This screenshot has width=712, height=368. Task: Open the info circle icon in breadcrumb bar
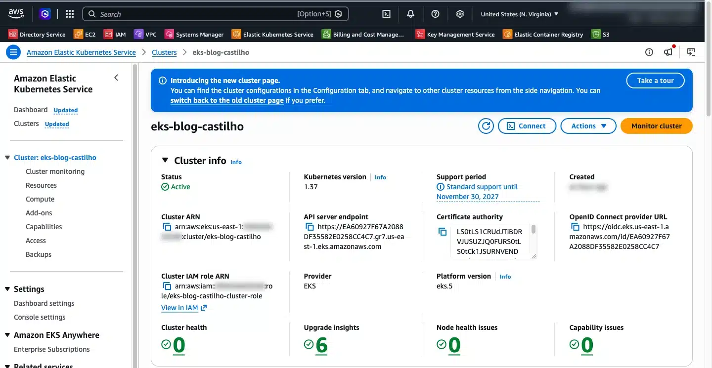(x=649, y=52)
